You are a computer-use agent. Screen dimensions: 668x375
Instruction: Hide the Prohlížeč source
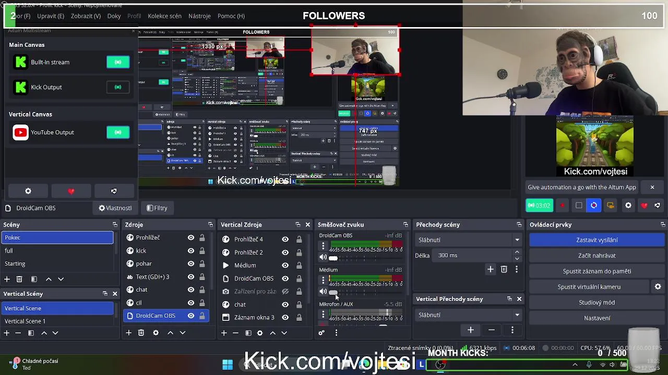(x=191, y=238)
